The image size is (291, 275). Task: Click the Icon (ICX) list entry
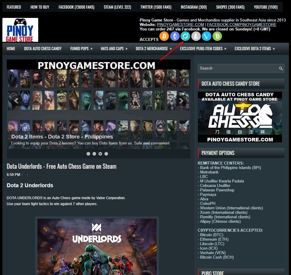coord(208,248)
